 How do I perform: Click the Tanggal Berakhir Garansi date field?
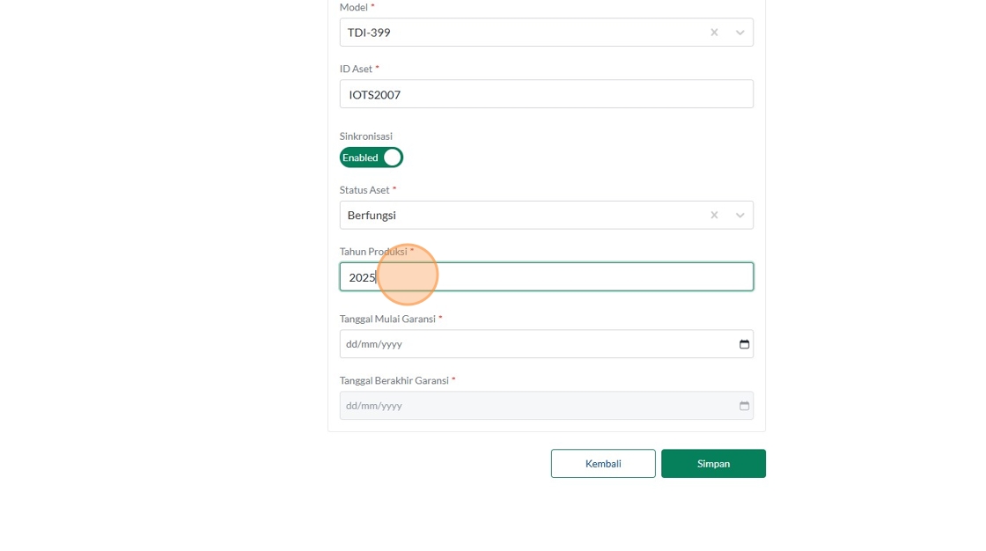point(528,406)
